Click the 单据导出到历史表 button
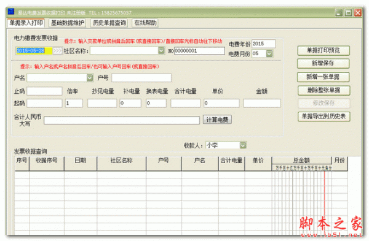The width and height of the screenshot is (369, 241). 324,117
